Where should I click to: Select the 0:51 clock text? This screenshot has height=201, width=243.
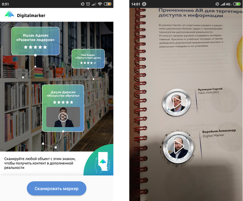(5, 4)
